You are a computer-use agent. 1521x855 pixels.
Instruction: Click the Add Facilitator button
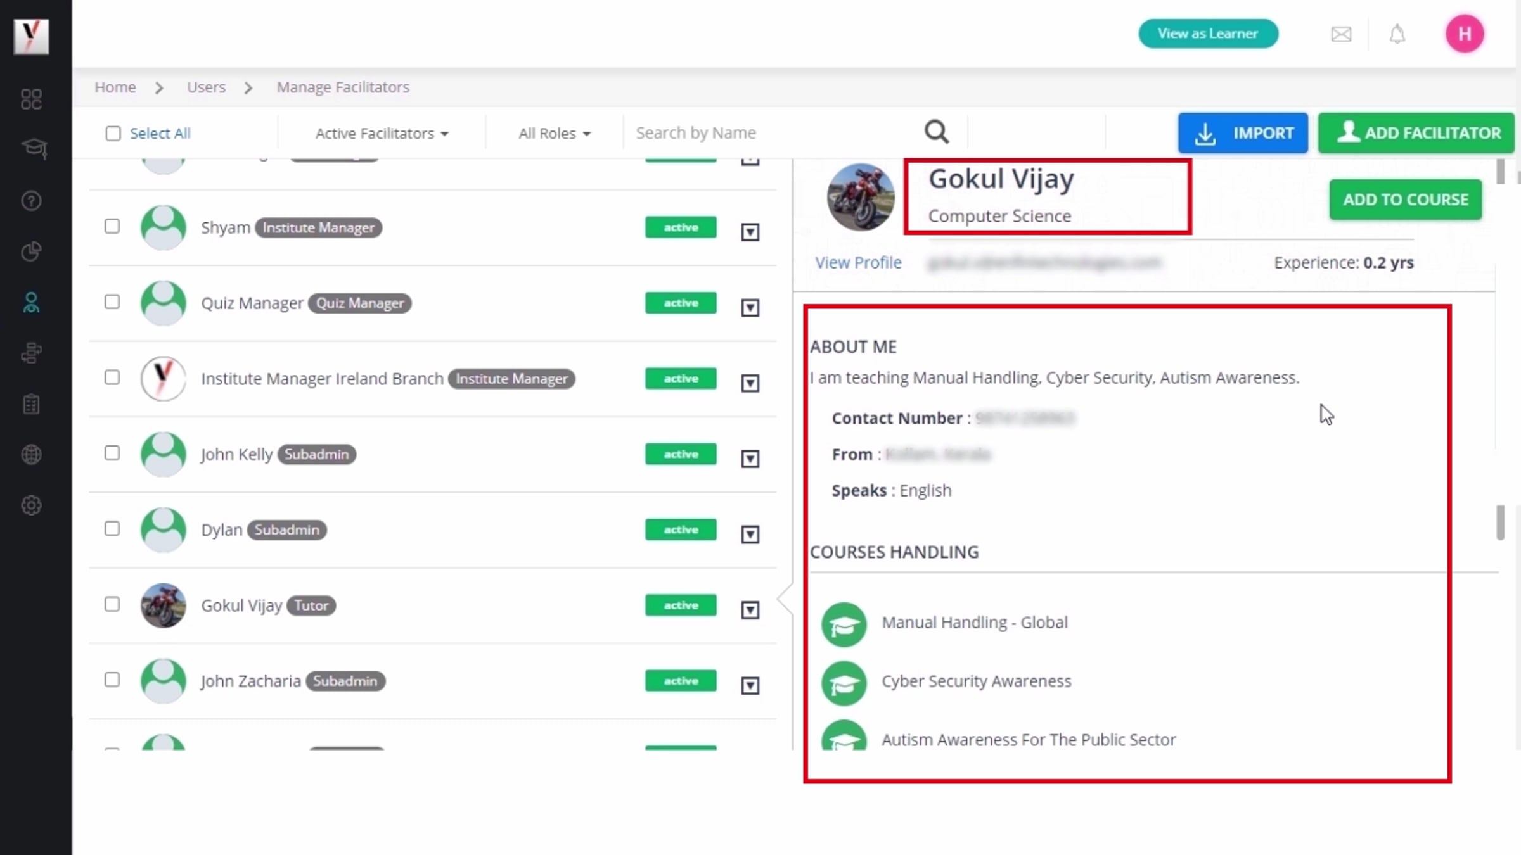[1416, 133]
